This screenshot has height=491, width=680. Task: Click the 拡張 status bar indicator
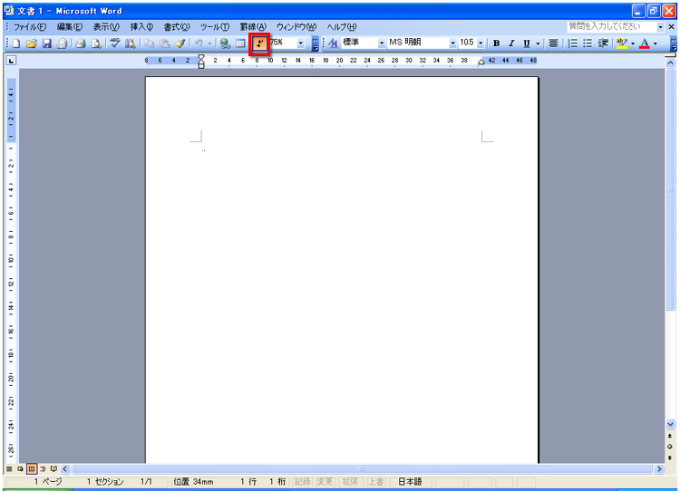[350, 481]
